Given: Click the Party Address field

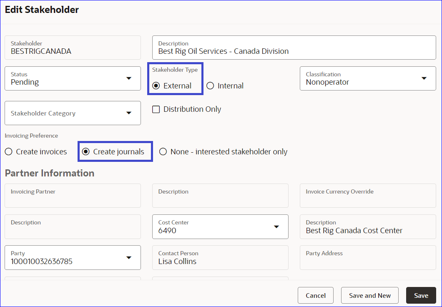Looking at the screenshot, I should tap(367, 257).
